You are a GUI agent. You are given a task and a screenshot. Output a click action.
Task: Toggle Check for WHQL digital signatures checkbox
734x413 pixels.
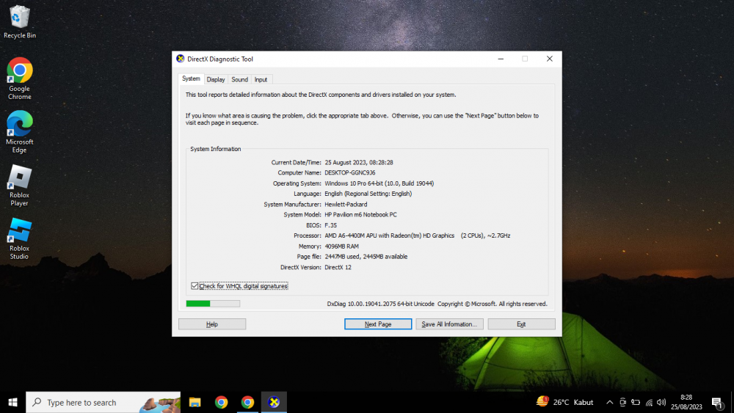(x=195, y=286)
